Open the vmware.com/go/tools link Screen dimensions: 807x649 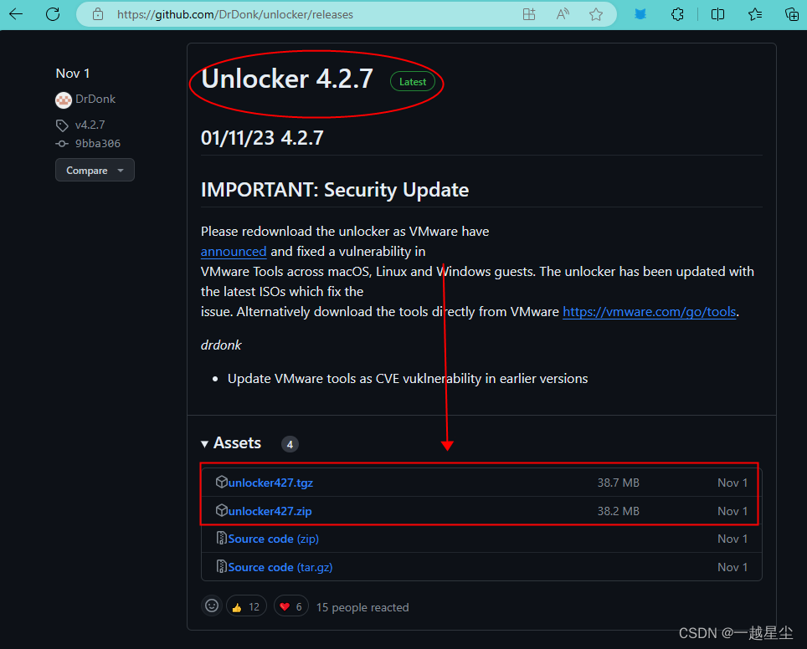click(649, 312)
